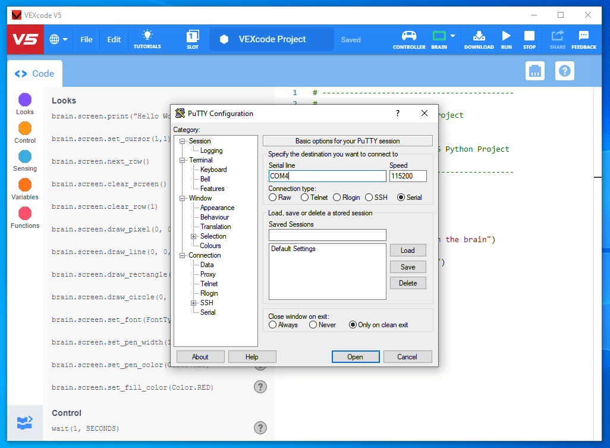Expand the SSH tree node
This screenshot has height=448, width=610.
pyautogui.click(x=193, y=303)
